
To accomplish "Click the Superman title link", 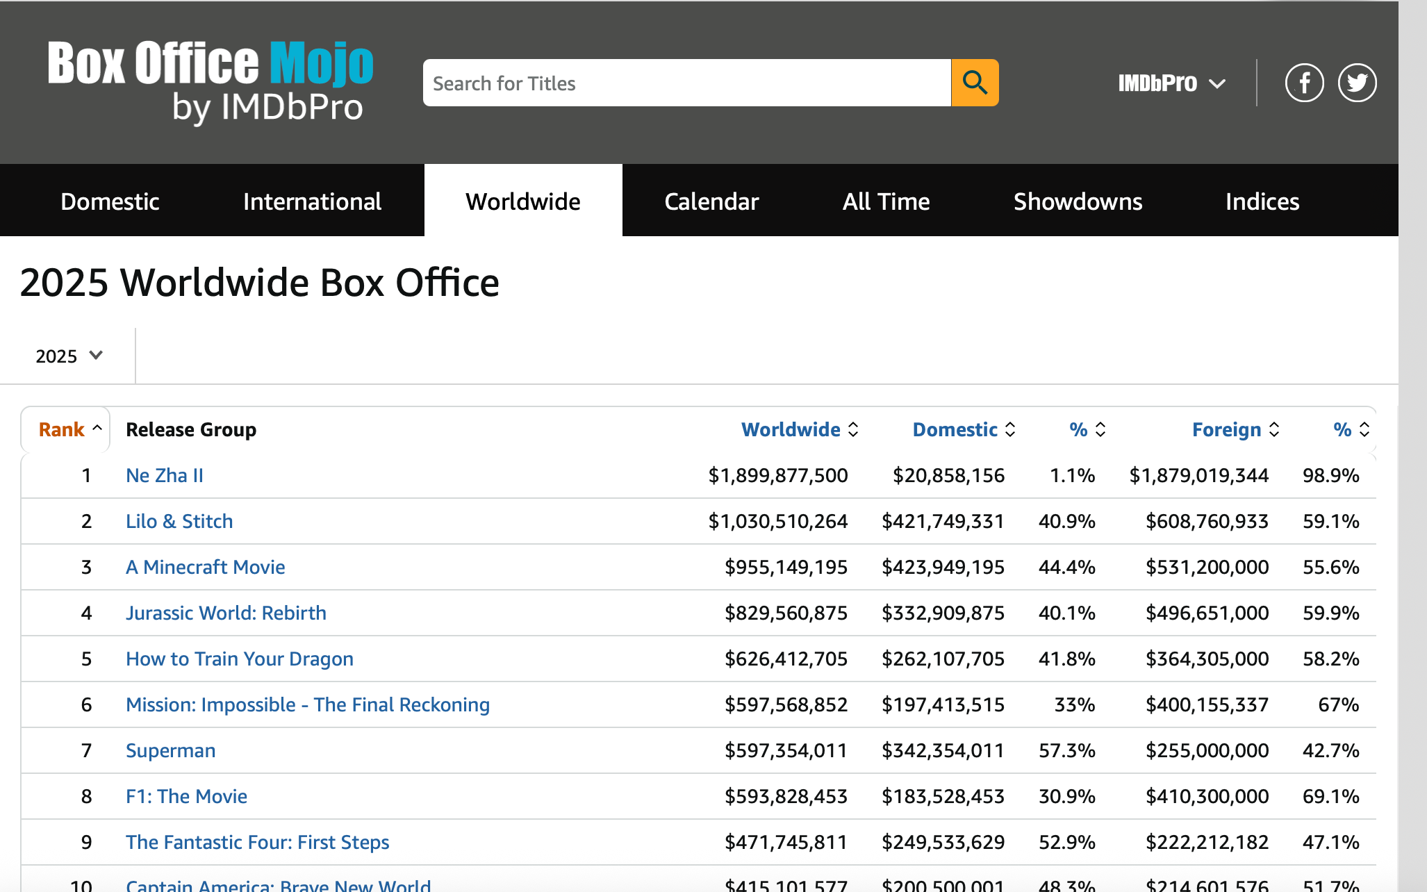I will pyautogui.click(x=170, y=750).
